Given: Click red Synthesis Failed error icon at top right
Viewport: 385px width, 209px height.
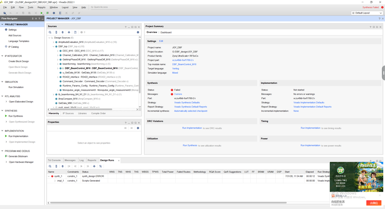Looking at the screenshot, I should click(382, 7).
